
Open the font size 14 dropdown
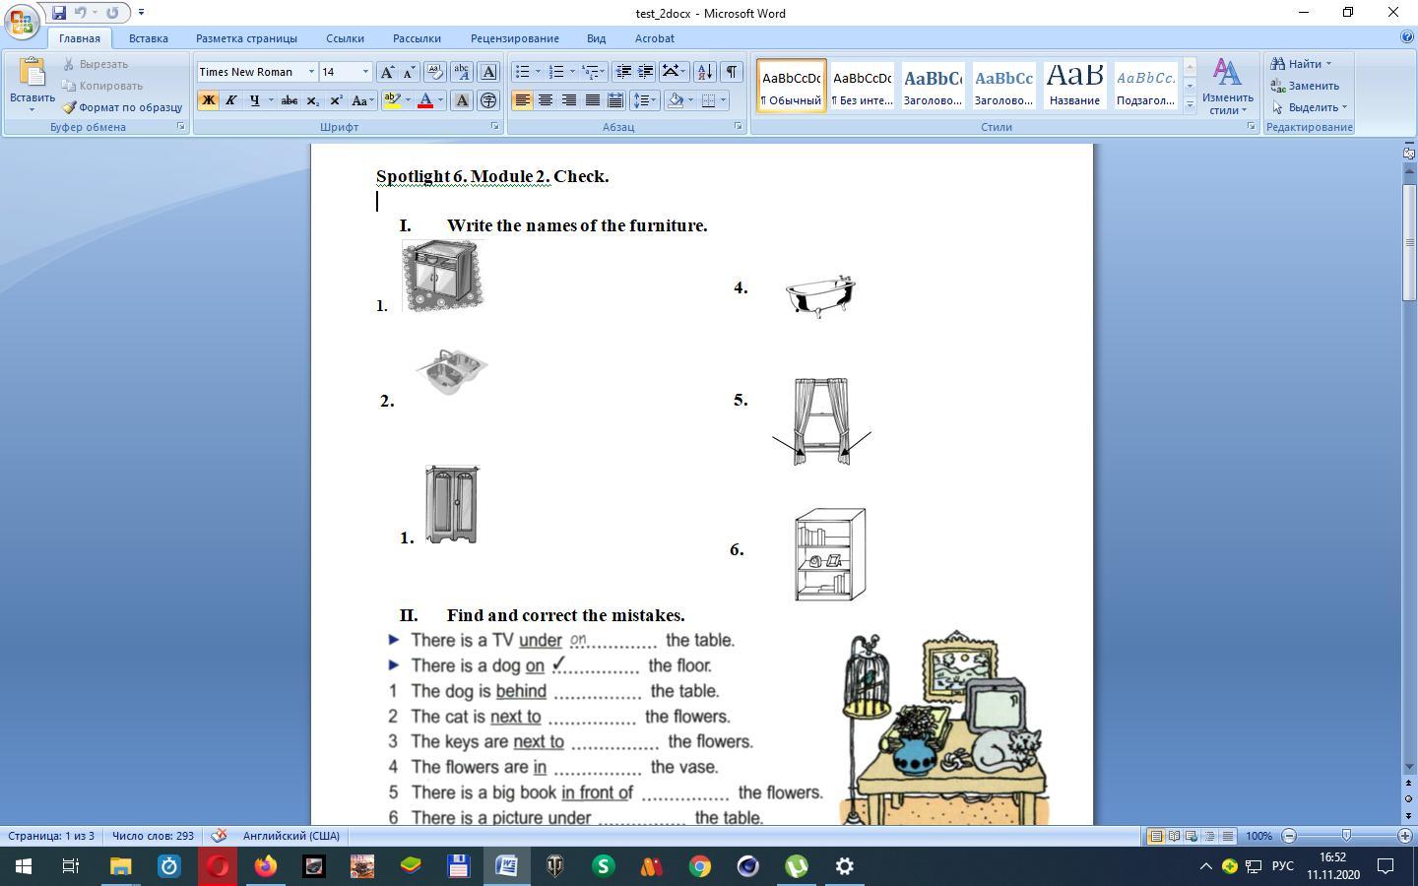click(365, 72)
